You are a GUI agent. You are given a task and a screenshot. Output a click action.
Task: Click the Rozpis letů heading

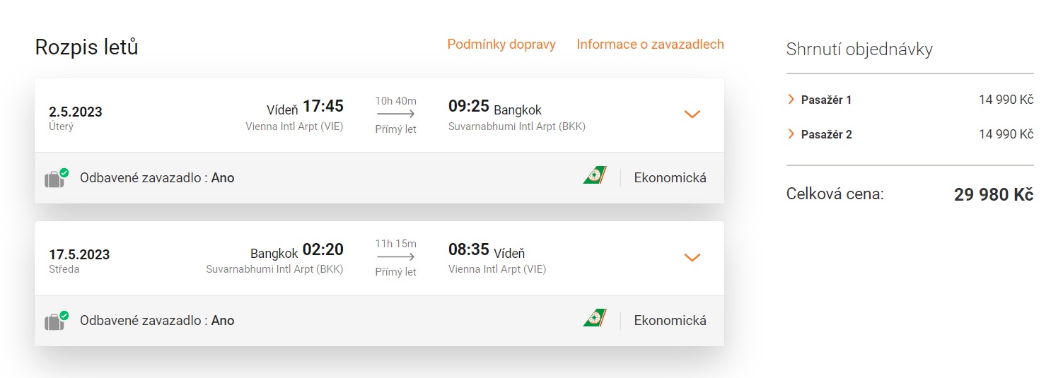[86, 47]
